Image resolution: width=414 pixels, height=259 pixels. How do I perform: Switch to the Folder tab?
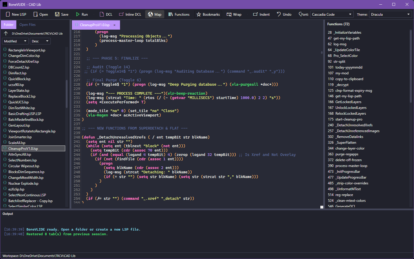[9, 25]
